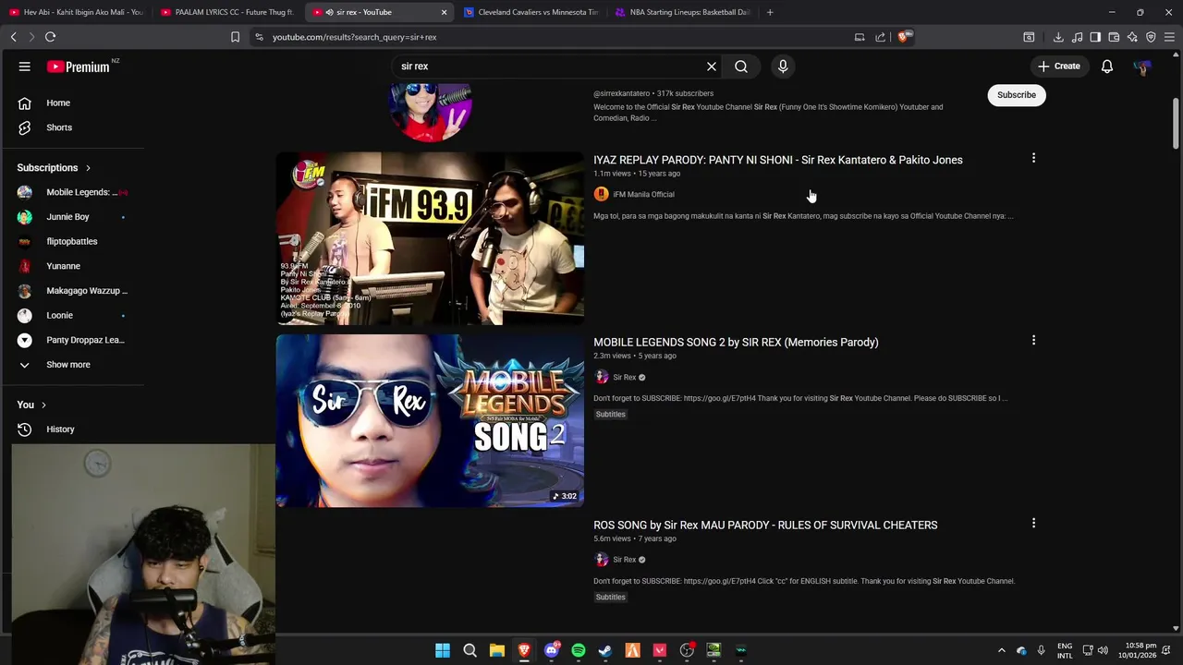Viewport: 1183px width, 665px height.
Task: Open Brave Shields lion icon
Action: 904,37
